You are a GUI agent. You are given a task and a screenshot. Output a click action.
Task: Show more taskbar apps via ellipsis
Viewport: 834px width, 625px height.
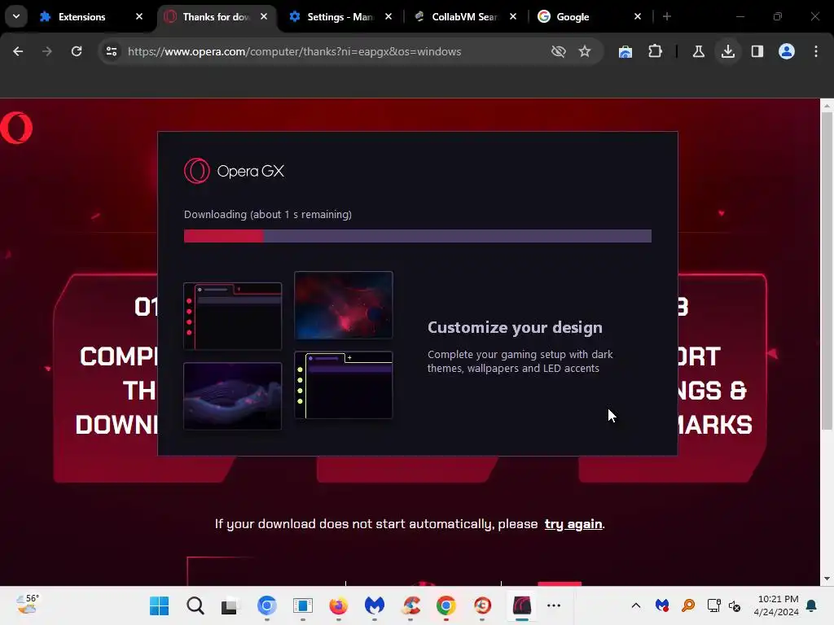tap(554, 605)
